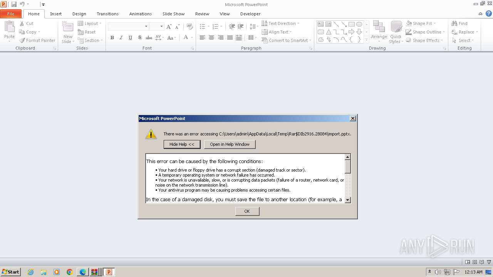This screenshot has height=277, width=493.
Task: Select the Oval shape
Action: coord(359,24)
